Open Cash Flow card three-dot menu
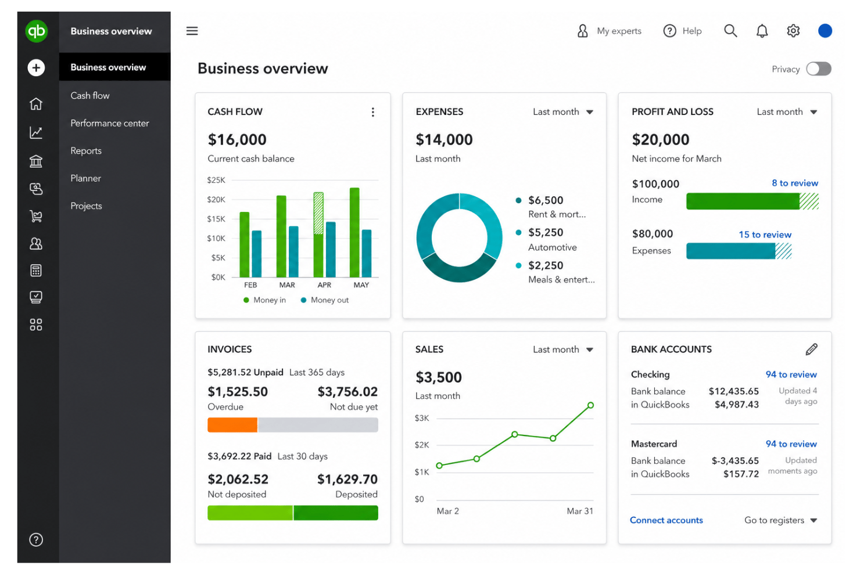 373,112
